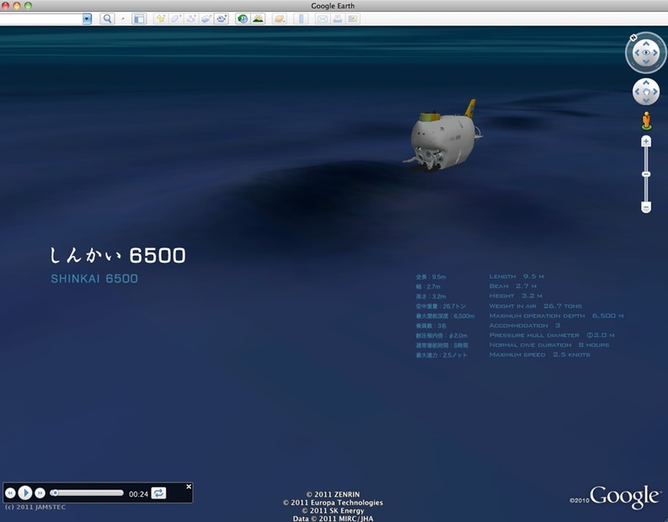
Task: Click the '© 2011 ZENRIN' attribution text
Action: [333, 494]
